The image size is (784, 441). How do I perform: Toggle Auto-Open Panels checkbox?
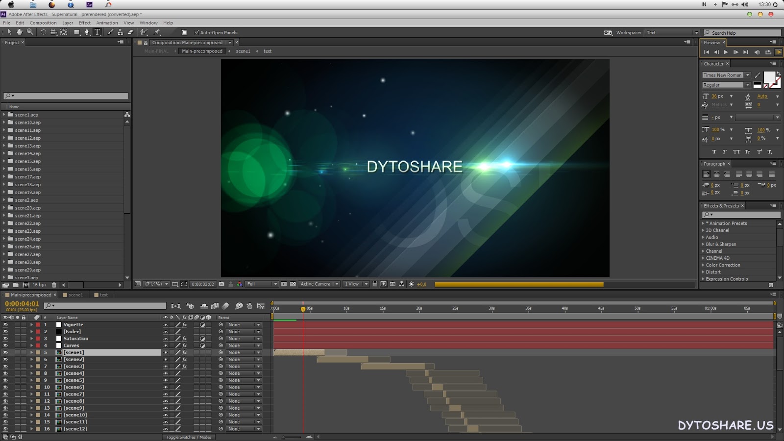pyautogui.click(x=197, y=33)
